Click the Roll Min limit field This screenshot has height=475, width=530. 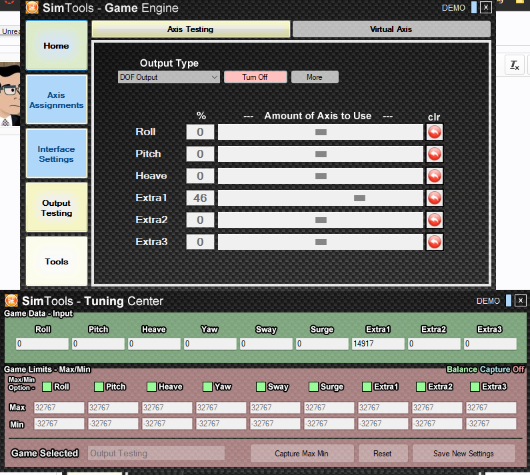[59, 424]
